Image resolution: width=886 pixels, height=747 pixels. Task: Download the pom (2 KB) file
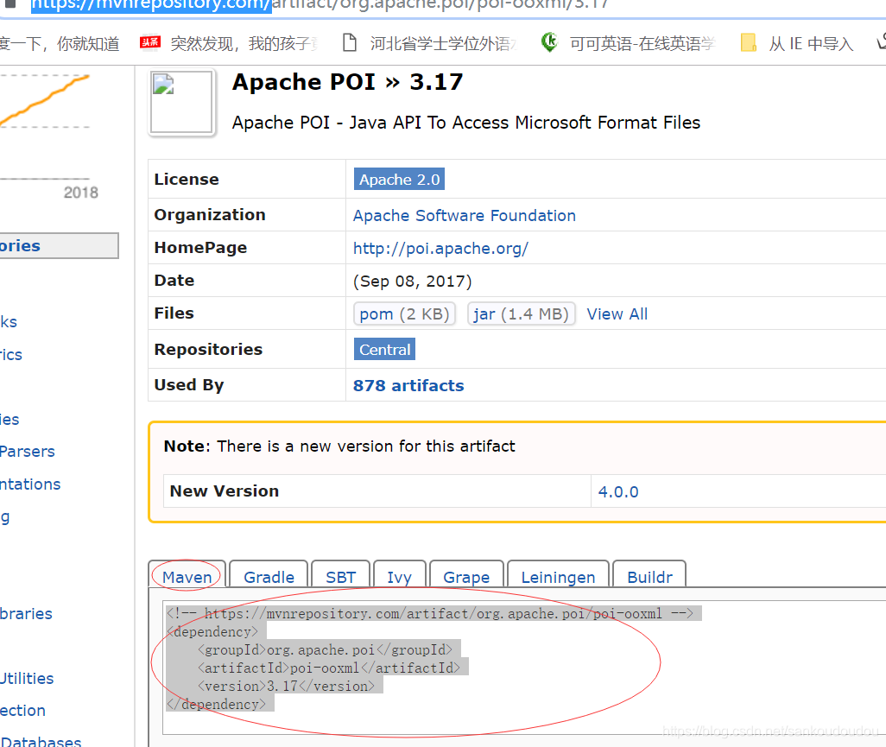coord(404,313)
